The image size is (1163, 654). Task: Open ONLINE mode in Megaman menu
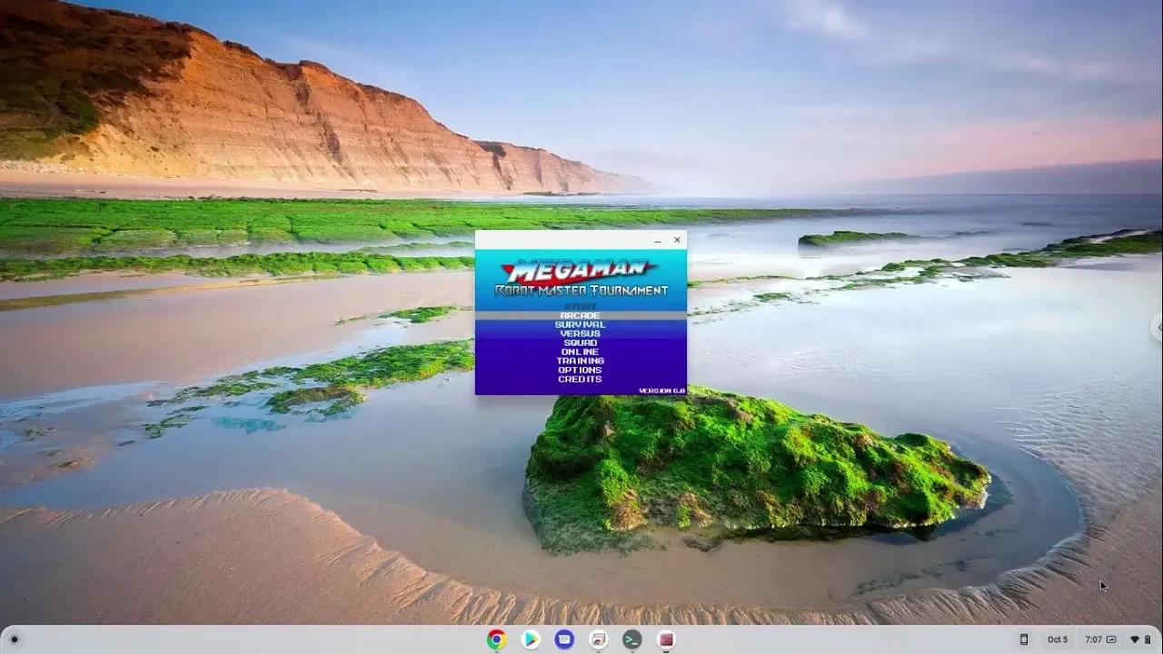tap(580, 352)
